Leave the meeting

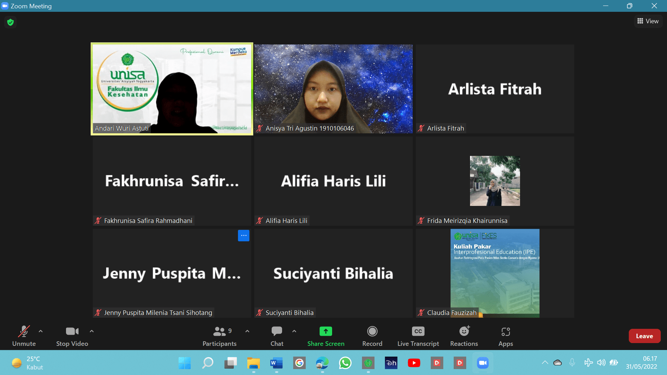tap(644, 336)
